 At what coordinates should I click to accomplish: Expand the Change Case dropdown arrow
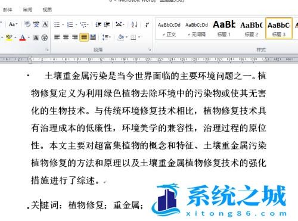click(x=17, y=24)
